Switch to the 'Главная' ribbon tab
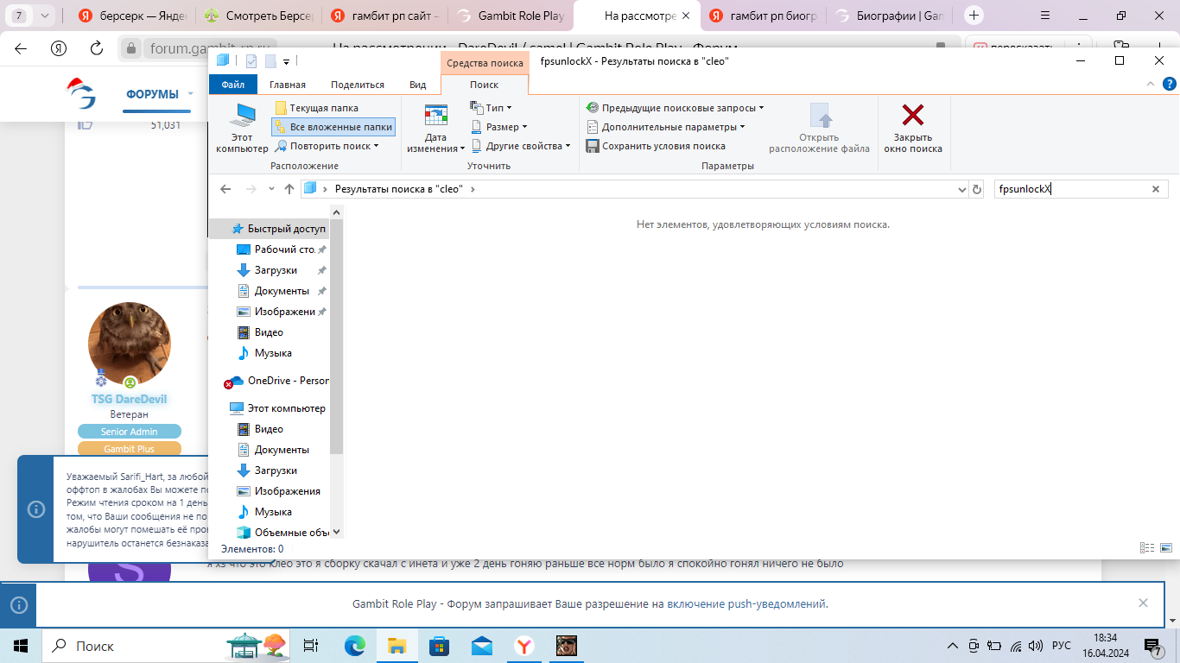The image size is (1180, 663). [287, 85]
